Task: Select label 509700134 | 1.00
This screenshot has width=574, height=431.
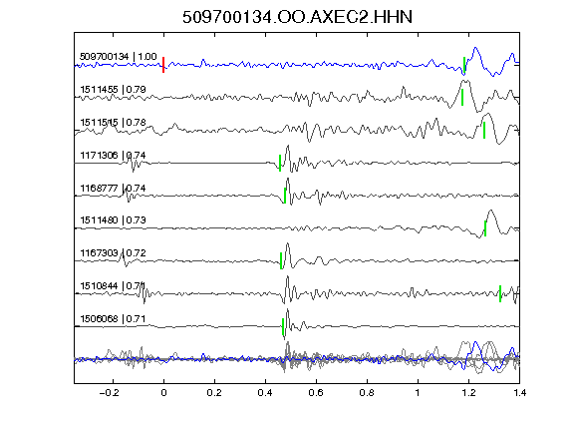Action: click(x=119, y=57)
